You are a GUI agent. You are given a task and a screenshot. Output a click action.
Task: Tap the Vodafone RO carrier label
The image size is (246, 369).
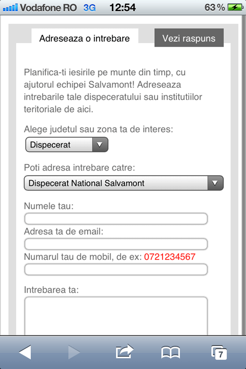point(48,8)
